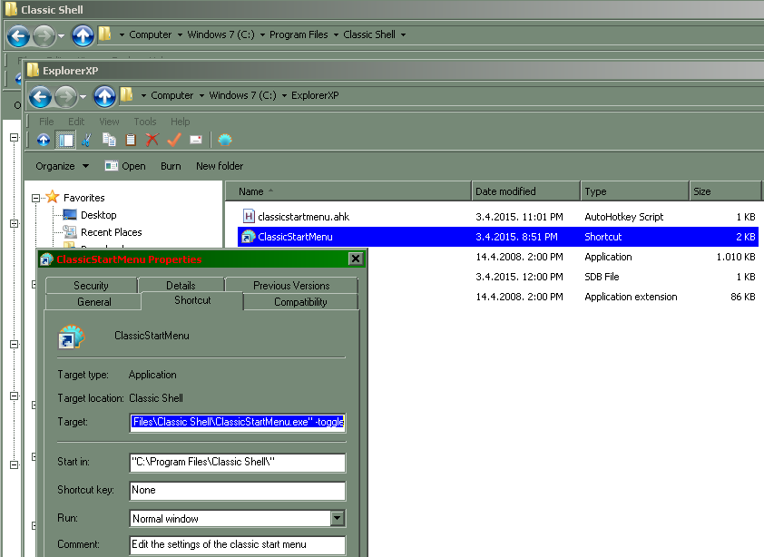
Task: Click the Email envelope toolbar icon
Action: (x=196, y=141)
